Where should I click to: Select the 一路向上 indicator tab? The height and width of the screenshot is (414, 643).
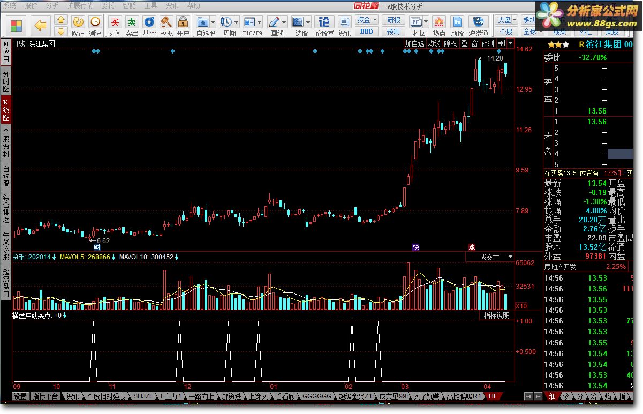click(202, 396)
